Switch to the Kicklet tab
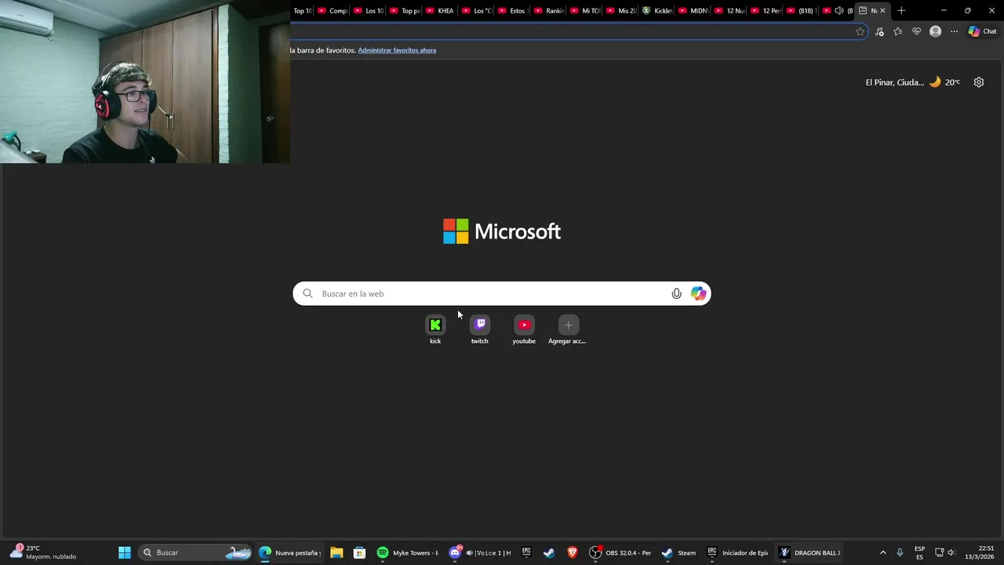This screenshot has width=1004, height=565. [657, 10]
